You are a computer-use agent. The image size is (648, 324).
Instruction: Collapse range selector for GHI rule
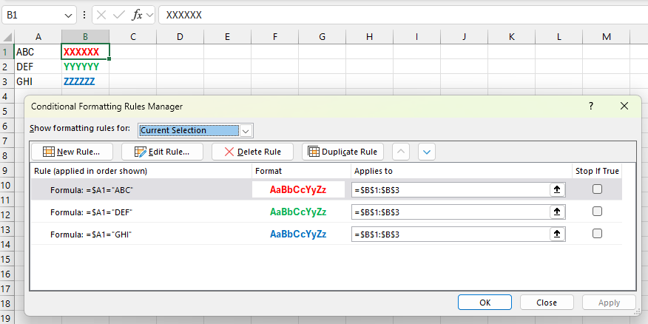click(557, 234)
